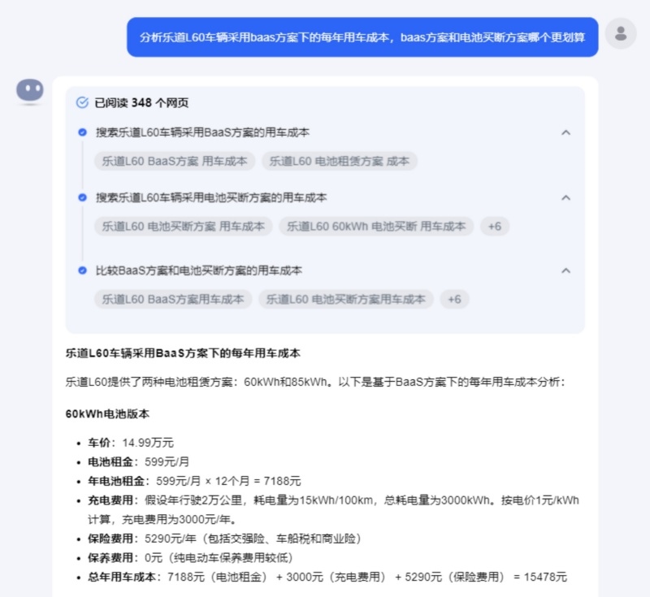The width and height of the screenshot is (650, 597).
Task: Click the 已阅读 348 个网页 header text
Action: 141,102
